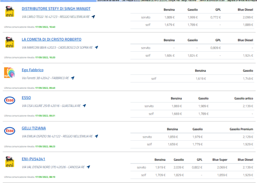
Task: Open Ego Fabbrico station link
Action: tap(33, 70)
